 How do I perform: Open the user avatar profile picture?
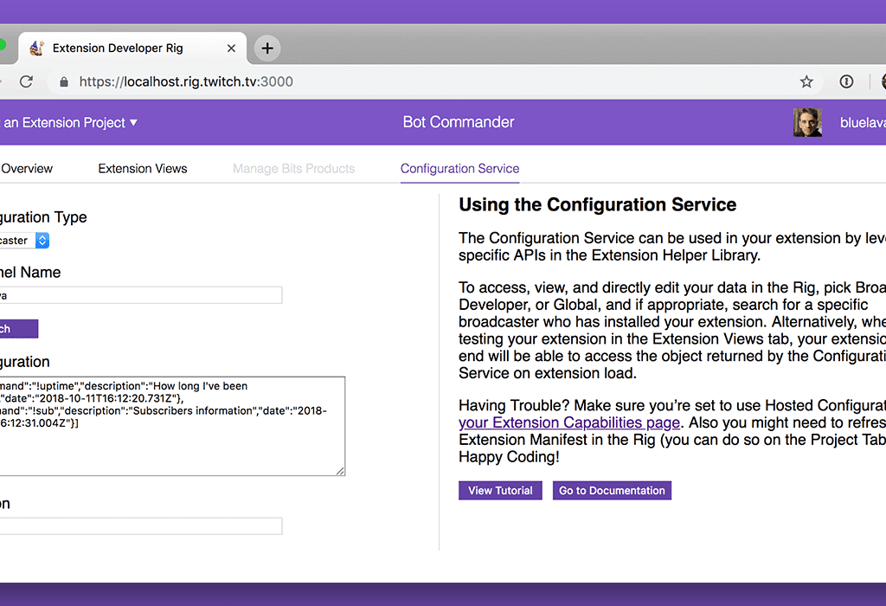coord(807,122)
